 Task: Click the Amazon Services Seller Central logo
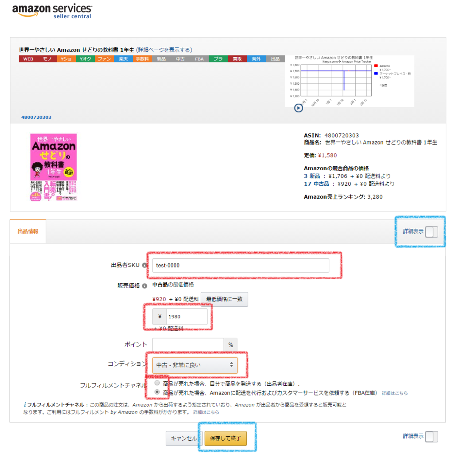tap(52, 11)
